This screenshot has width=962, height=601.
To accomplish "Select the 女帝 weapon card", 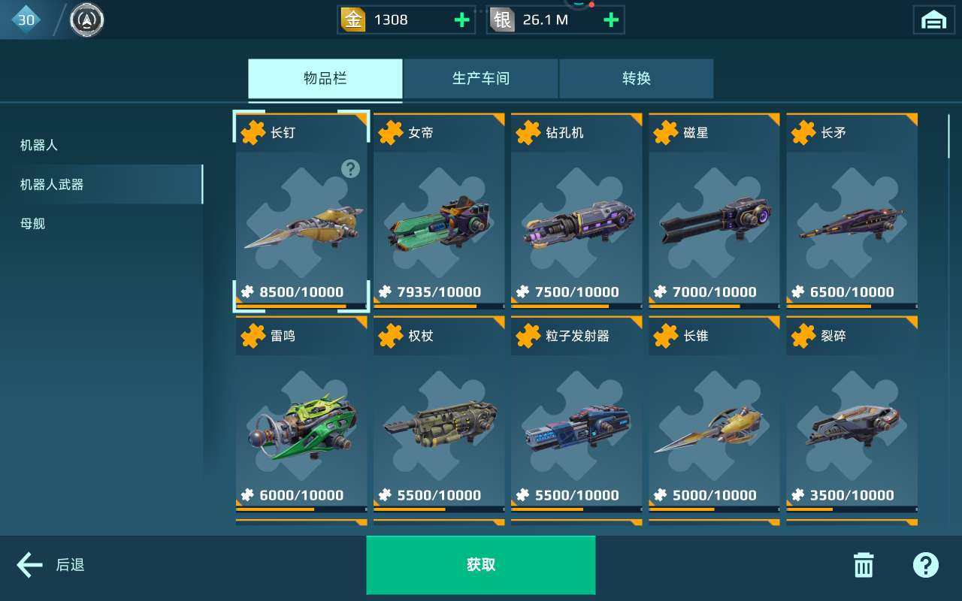I will click(439, 211).
